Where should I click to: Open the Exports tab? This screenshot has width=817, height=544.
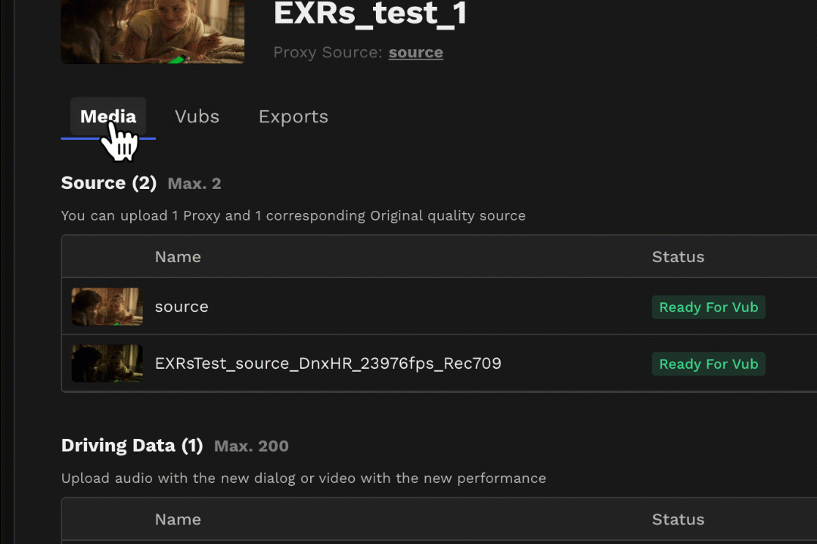click(x=294, y=116)
